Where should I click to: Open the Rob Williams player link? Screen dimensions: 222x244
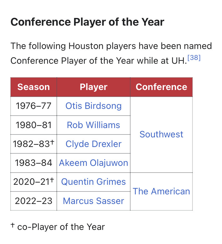click(93, 125)
